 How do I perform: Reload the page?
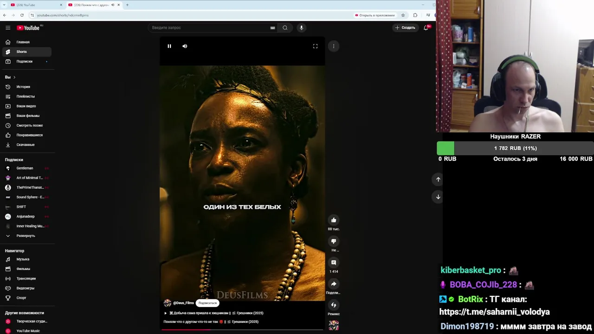coord(22,15)
